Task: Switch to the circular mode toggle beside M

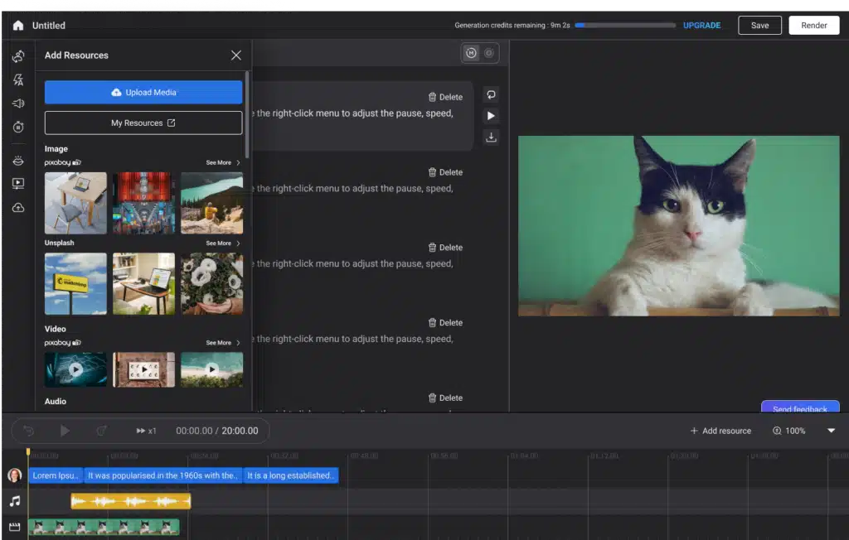Action: [489, 53]
